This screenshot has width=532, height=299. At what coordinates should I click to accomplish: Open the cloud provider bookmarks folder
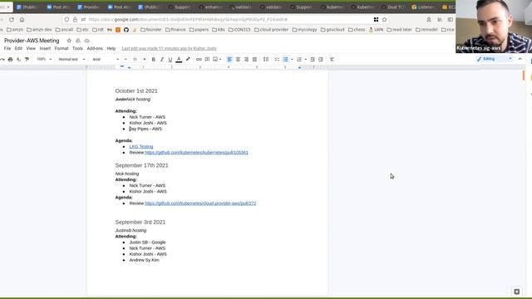click(271, 30)
